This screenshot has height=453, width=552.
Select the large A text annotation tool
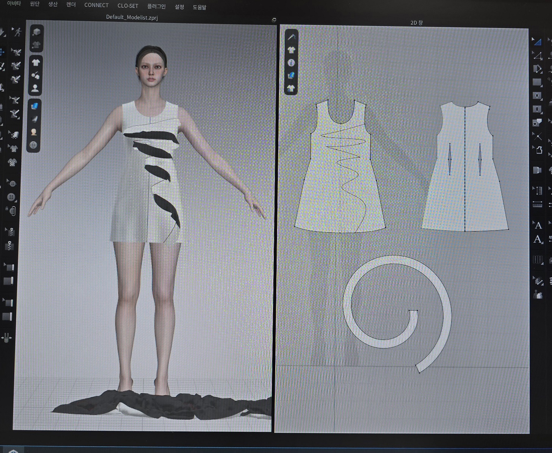tap(538, 239)
